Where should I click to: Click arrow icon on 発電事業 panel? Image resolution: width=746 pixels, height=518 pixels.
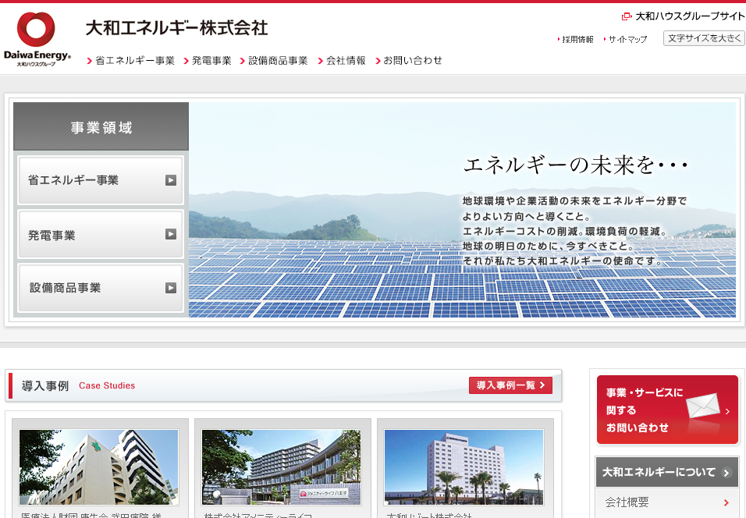[x=171, y=234]
